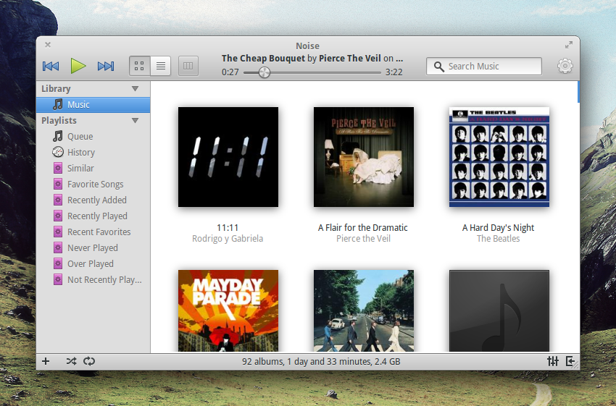Skip back to the previous track
This screenshot has width=616, height=406.
pyautogui.click(x=50, y=67)
